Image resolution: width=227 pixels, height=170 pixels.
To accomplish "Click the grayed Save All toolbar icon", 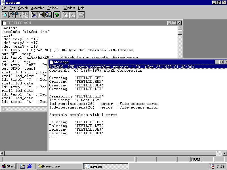I will pos(26,15).
